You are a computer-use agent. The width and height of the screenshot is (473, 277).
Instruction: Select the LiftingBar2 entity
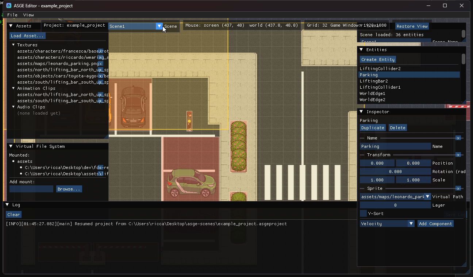(409, 81)
